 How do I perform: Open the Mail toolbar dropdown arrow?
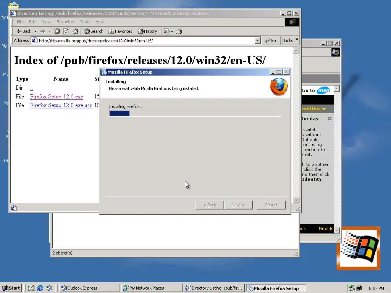coord(172,31)
